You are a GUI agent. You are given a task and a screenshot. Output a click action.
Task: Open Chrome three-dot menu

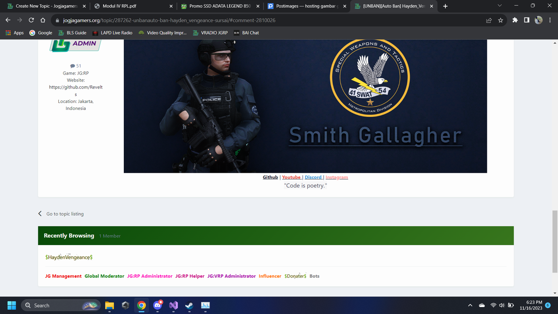click(x=550, y=20)
